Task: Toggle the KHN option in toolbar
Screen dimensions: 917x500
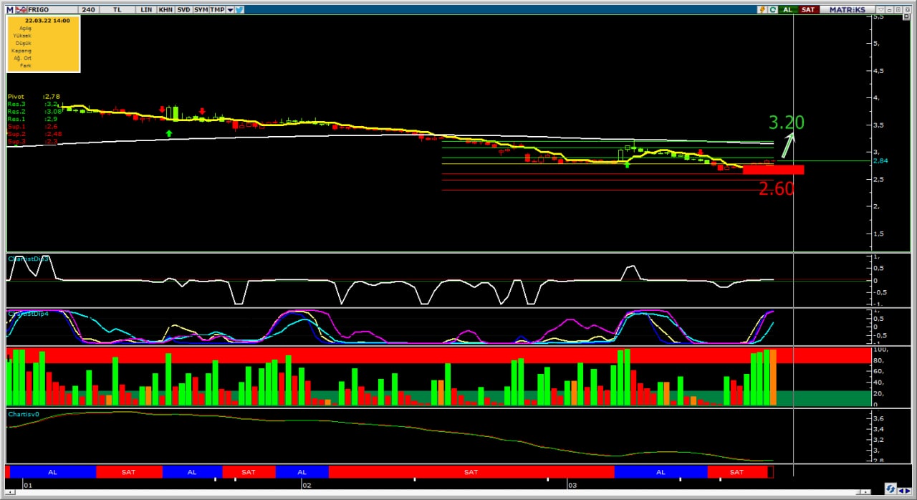Action: point(165,9)
